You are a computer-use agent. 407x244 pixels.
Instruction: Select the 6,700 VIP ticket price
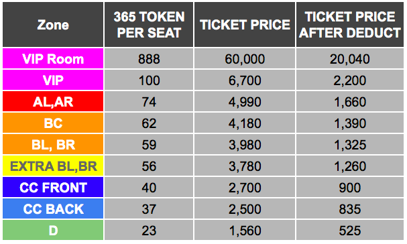tap(245, 80)
